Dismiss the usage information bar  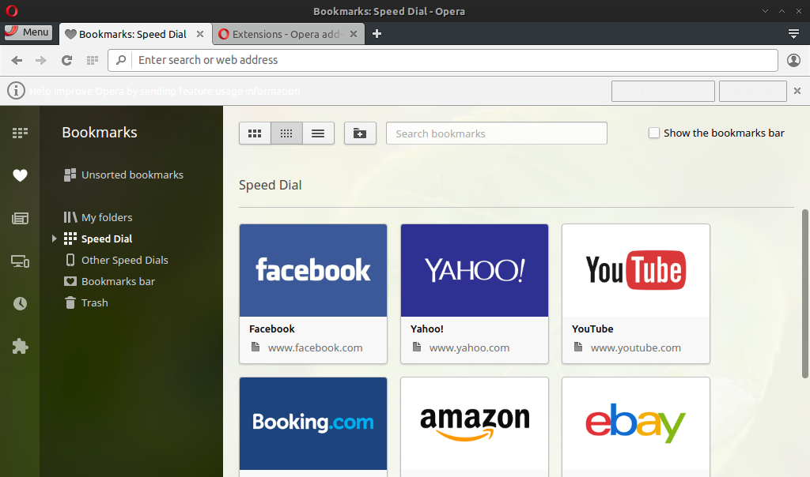click(x=797, y=91)
